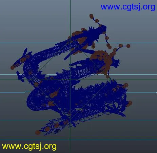The height and width of the screenshot is (153, 157).
Task: Select the joint at the tail tip
Action: coord(38,132)
